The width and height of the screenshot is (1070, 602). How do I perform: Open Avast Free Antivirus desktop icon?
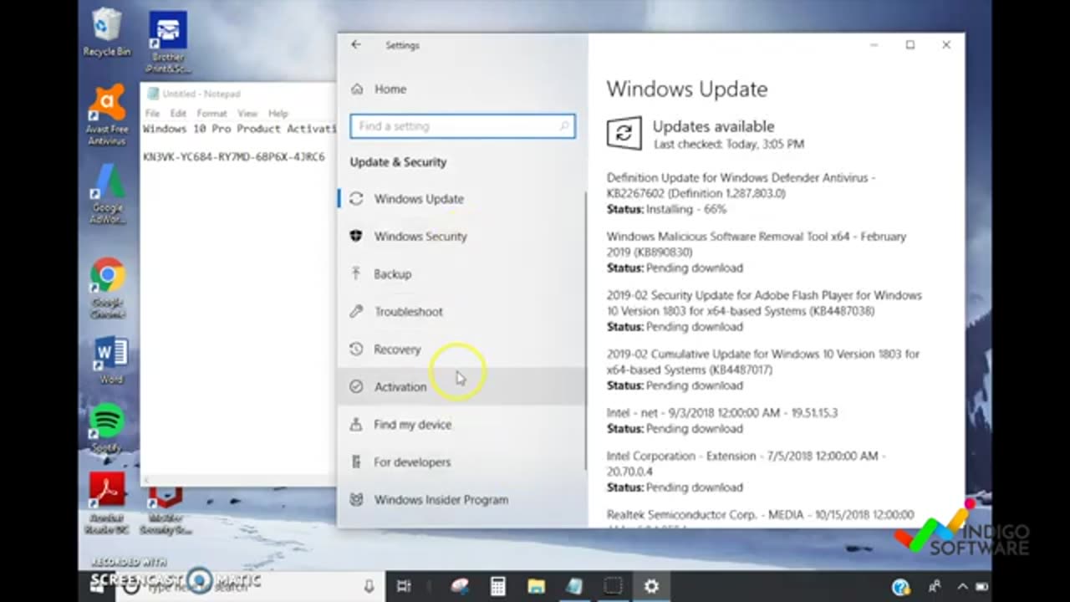(107, 114)
